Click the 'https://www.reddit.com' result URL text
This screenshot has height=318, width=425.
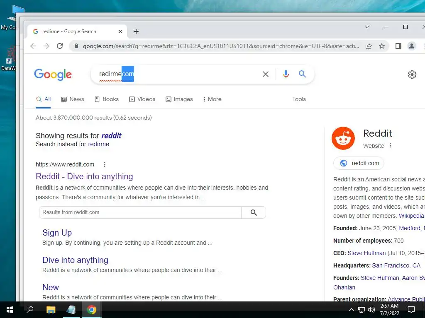65,164
